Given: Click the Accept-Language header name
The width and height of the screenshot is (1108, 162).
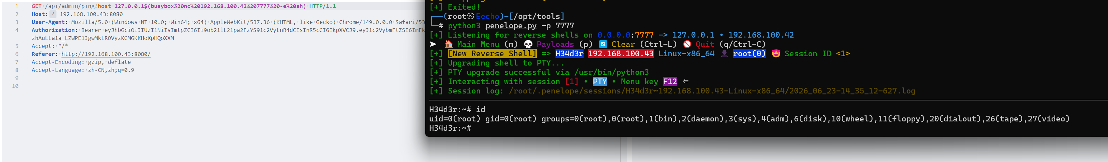Looking at the screenshot, I should pos(57,70).
